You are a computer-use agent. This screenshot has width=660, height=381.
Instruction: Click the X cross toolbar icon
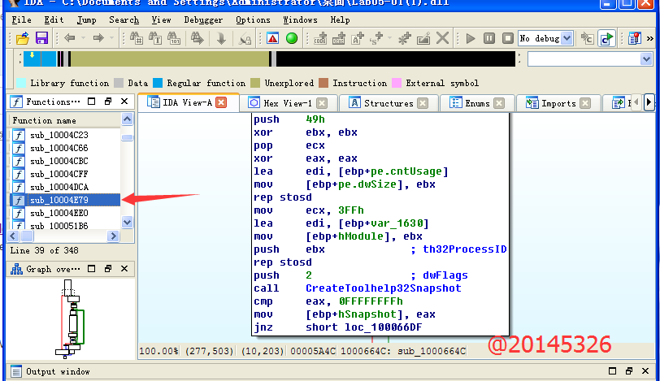pos(443,38)
